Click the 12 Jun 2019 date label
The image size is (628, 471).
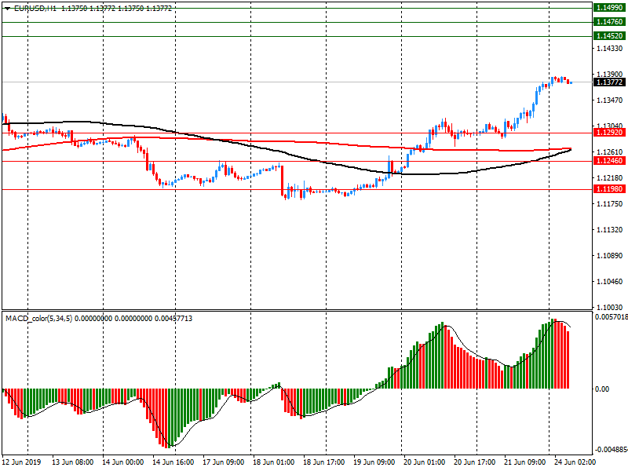click(x=22, y=462)
